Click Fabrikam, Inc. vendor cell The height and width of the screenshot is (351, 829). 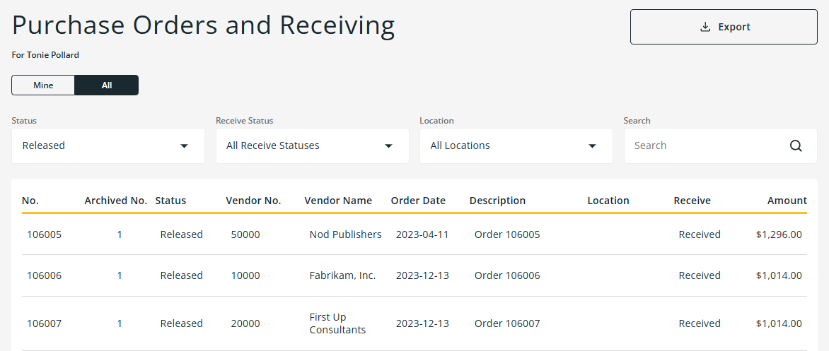click(x=342, y=275)
